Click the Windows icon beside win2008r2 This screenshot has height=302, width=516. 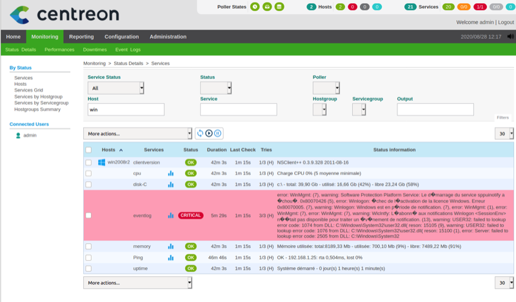pos(102,162)
